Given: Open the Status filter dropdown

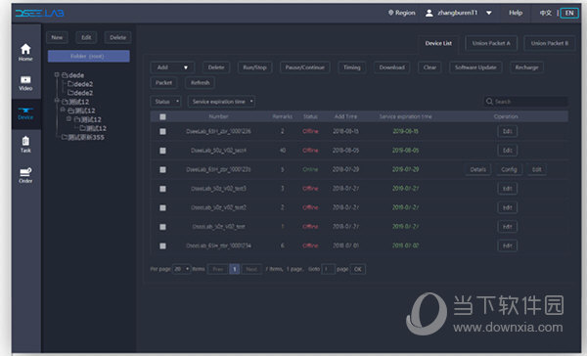Looking at the screenshot, I should coord(166,102).
